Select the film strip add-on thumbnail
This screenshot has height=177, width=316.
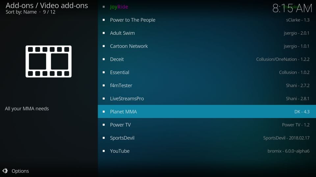tap(49, 61)
